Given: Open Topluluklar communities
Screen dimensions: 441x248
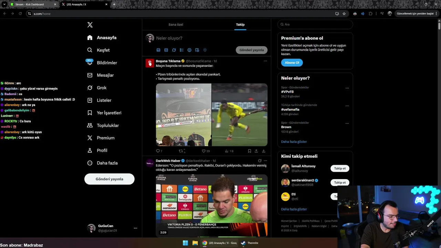Looking at the screenshot, I should (x=103, y=125).
